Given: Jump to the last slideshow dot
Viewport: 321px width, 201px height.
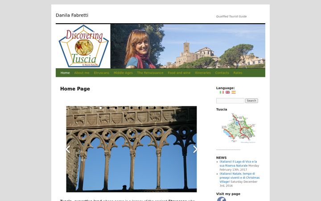Looking at the screenshot, I should (x=163, y=108).
